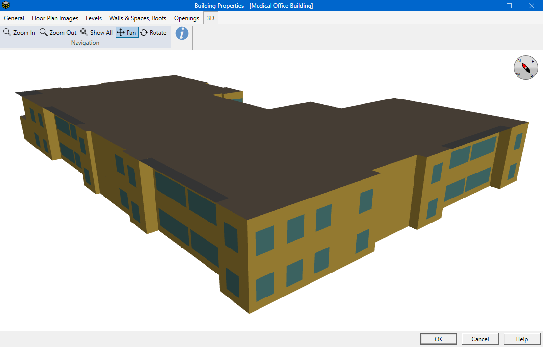Select the Zoom In tool
Screen dimensions: 543x347
point(20,32)
